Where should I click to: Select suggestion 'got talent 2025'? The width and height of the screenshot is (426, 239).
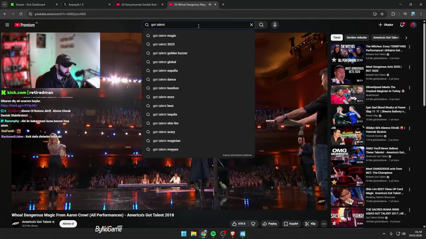198,44
